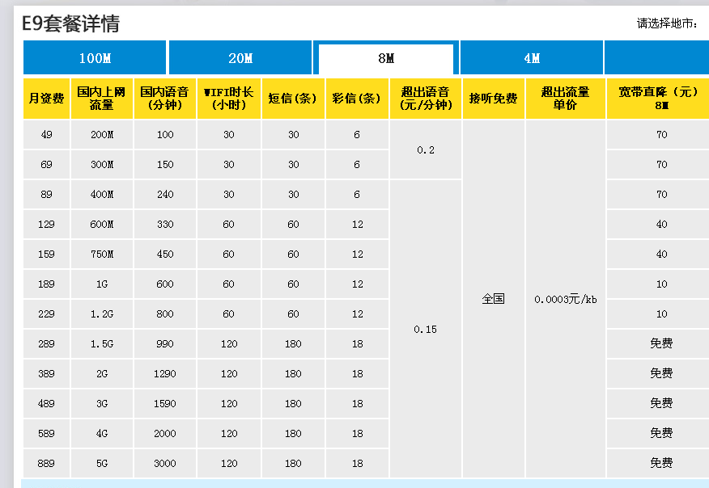Switch to the 100M bandwidth tab

[x=95, y=58]
